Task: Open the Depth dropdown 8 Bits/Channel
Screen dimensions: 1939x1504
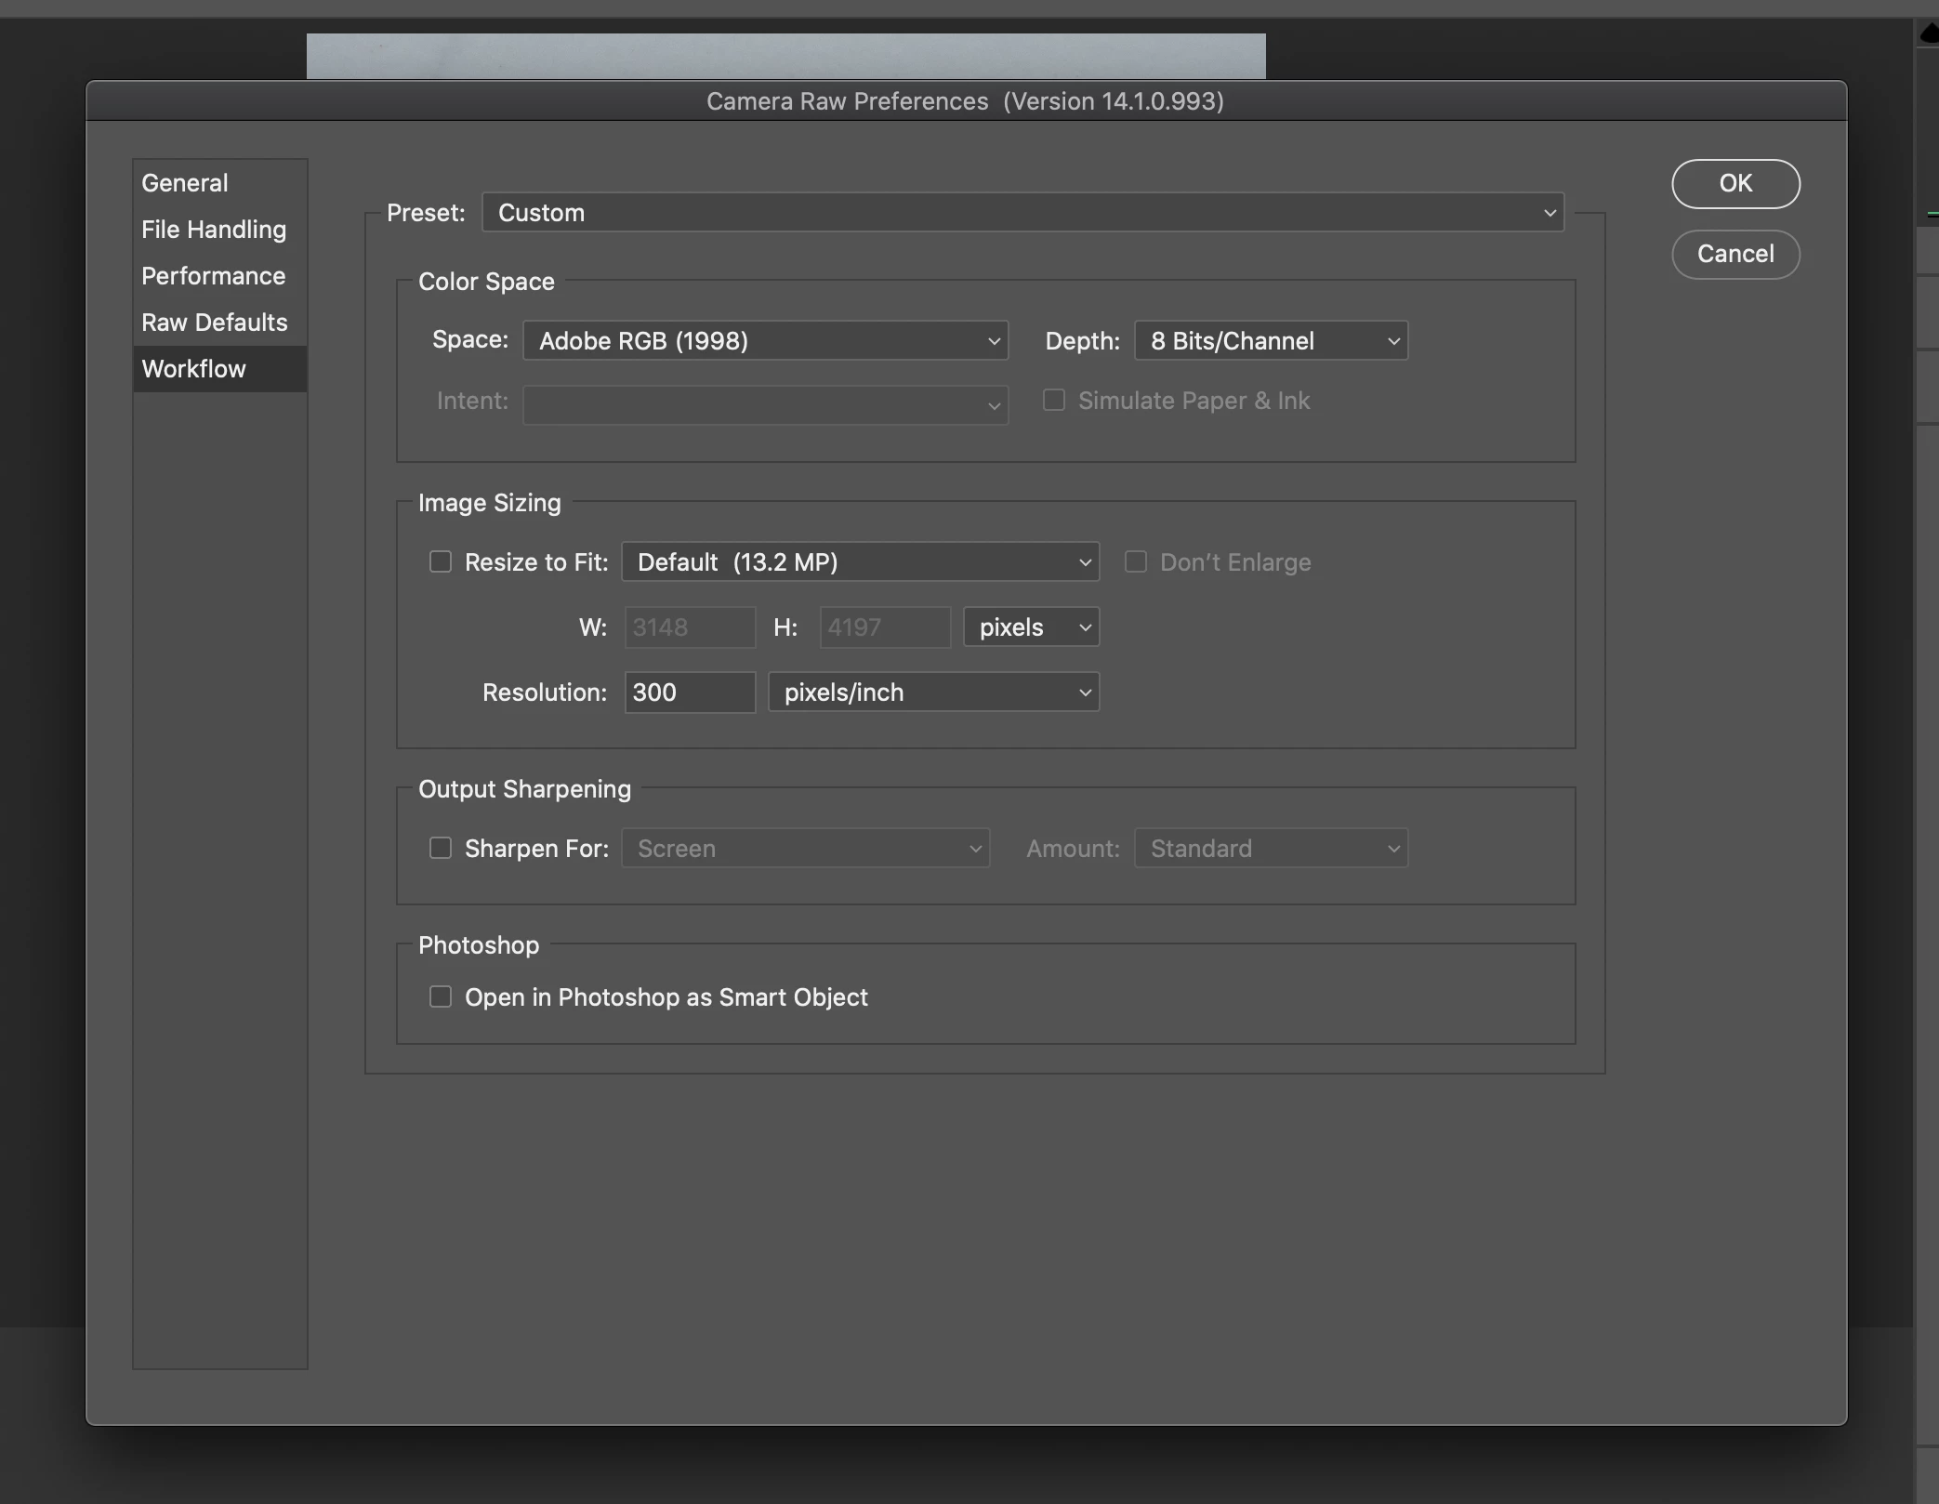Action: 1271,341
